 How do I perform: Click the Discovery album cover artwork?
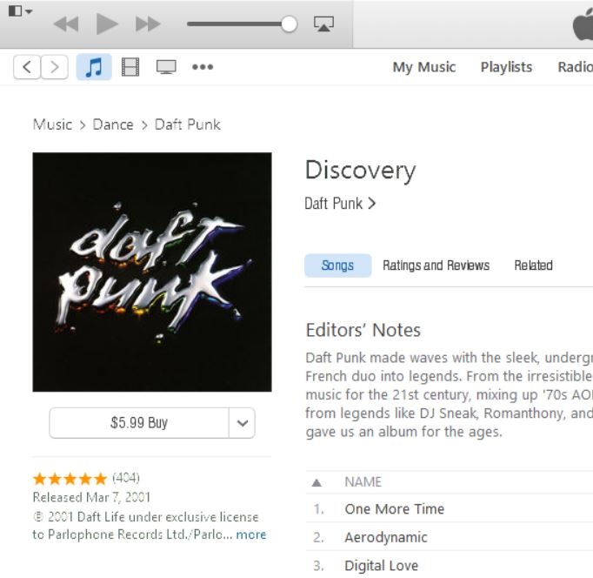[152, 272]
